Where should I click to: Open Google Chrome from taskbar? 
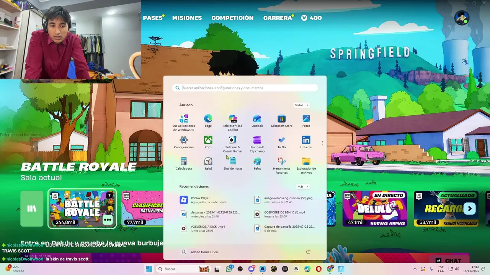[x=330, y=269]
